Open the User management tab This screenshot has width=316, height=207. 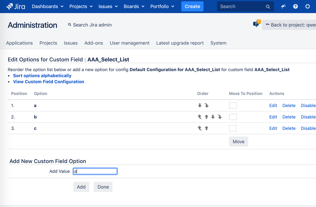click(130, 43)
